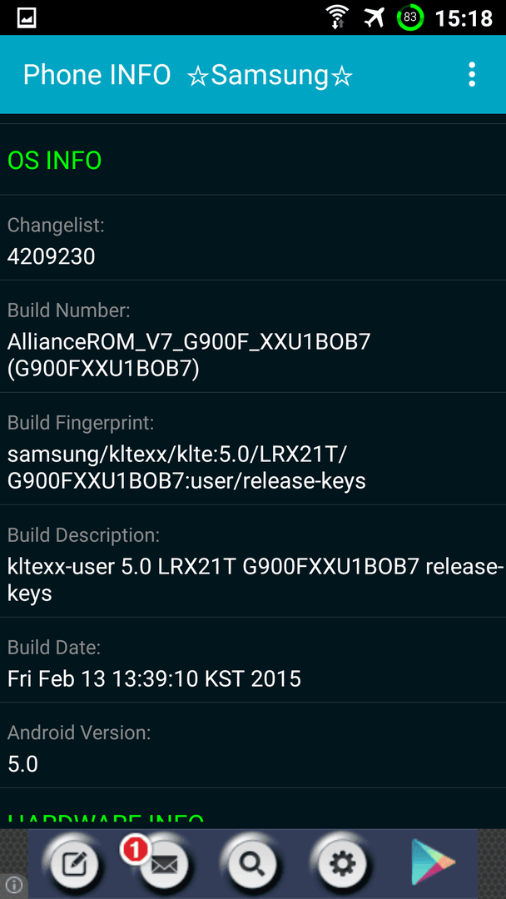Tap the magnifier search icon
Image resolution: width=506 pixels, height=899 pixels.
[x=252, y=864]
